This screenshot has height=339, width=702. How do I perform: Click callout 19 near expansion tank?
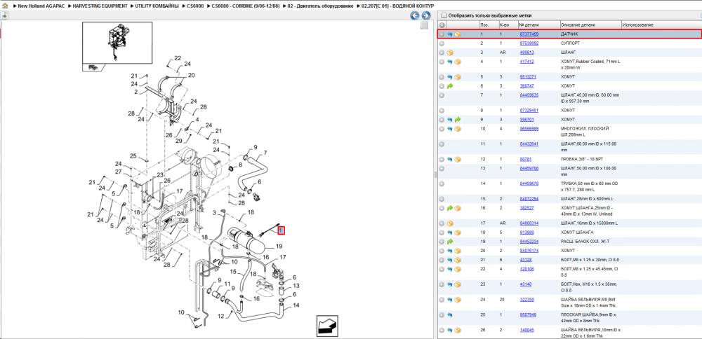(279, 246)
